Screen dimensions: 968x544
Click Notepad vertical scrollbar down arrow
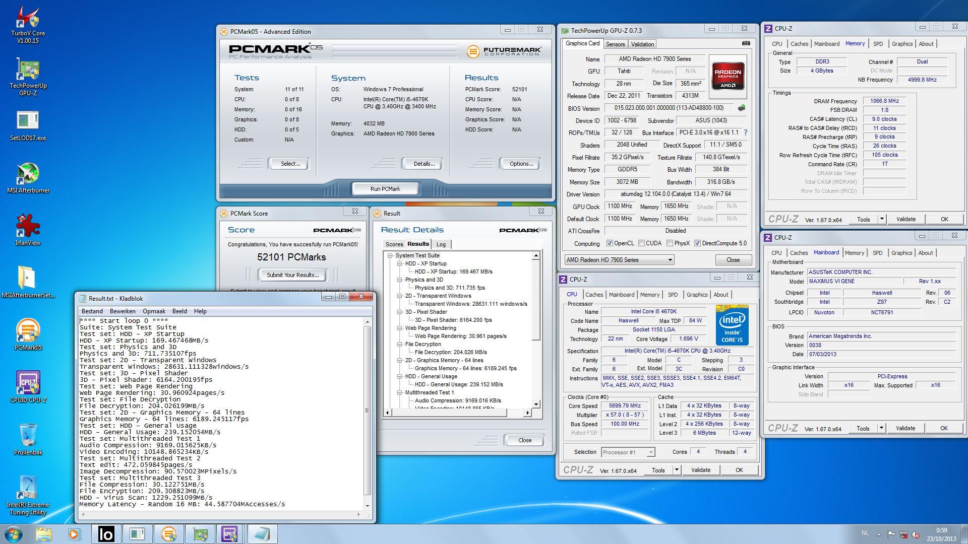pyautogui.click(x=368, y=506)
